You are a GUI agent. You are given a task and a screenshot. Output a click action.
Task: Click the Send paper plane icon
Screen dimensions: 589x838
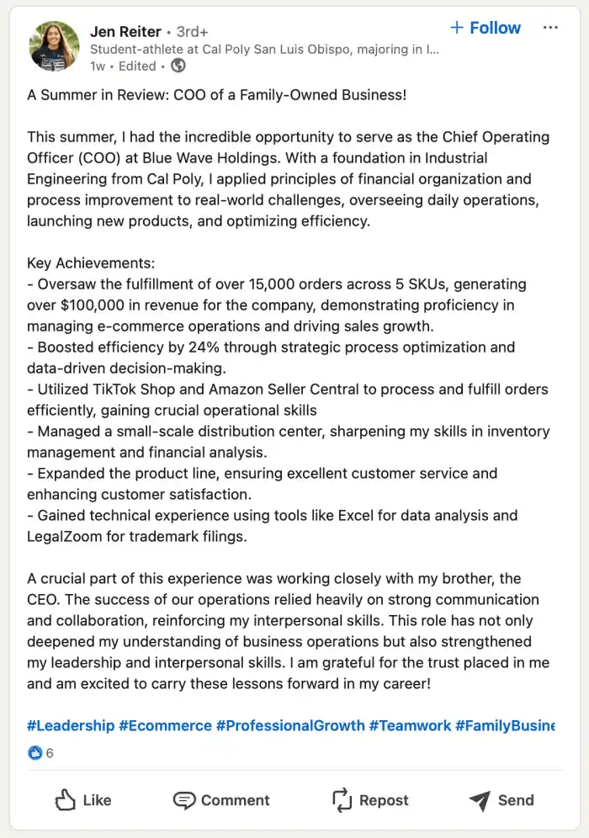coord(480,799)
